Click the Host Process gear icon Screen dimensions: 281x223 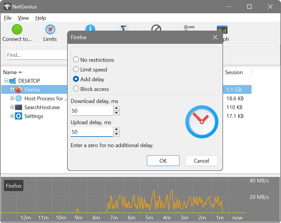click(19, 98)
